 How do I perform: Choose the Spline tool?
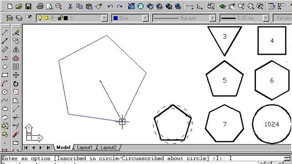pos(5,100)
